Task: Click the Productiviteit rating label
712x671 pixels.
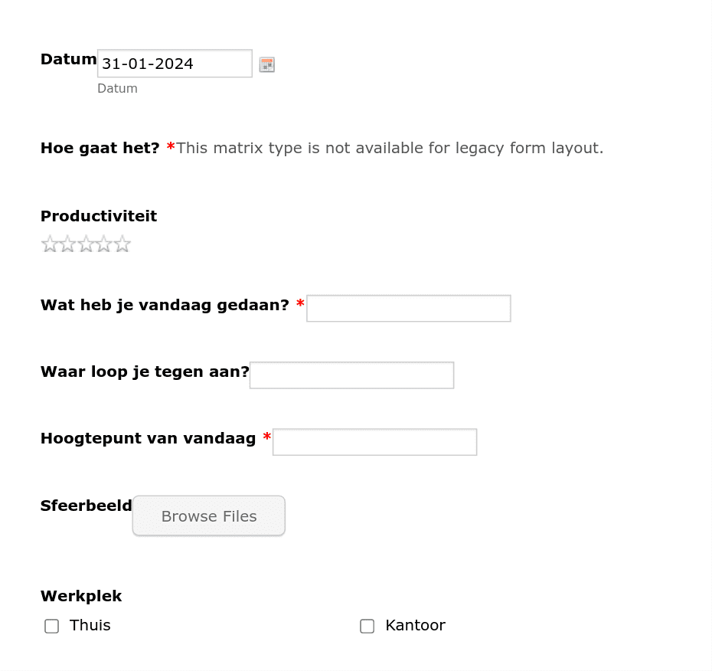Action: pos(99,216)
